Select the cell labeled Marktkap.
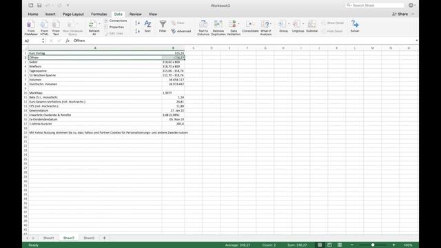The height and width of the screenshot is (248, 441). [x=95, y=93]
